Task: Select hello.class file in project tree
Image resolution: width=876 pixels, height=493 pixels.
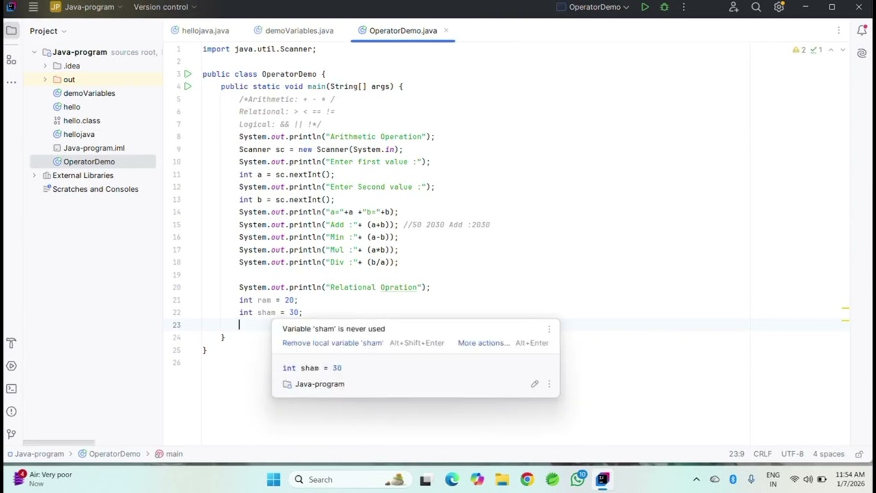Action: (x=77, y=121)
